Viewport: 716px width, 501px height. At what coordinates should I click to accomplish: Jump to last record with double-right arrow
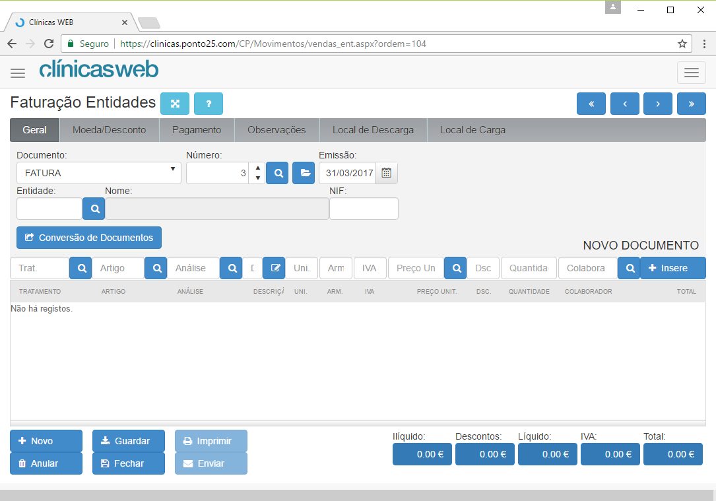coord(692,104)
